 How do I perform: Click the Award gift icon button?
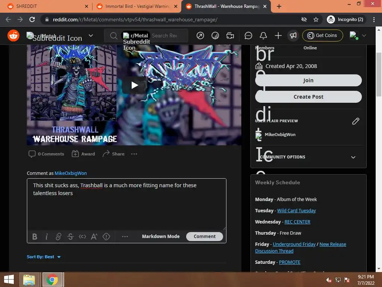[83, 154]
